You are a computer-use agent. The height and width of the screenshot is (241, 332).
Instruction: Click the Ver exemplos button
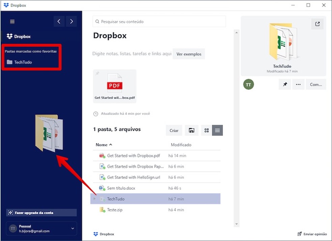click(x=189, y=54)
